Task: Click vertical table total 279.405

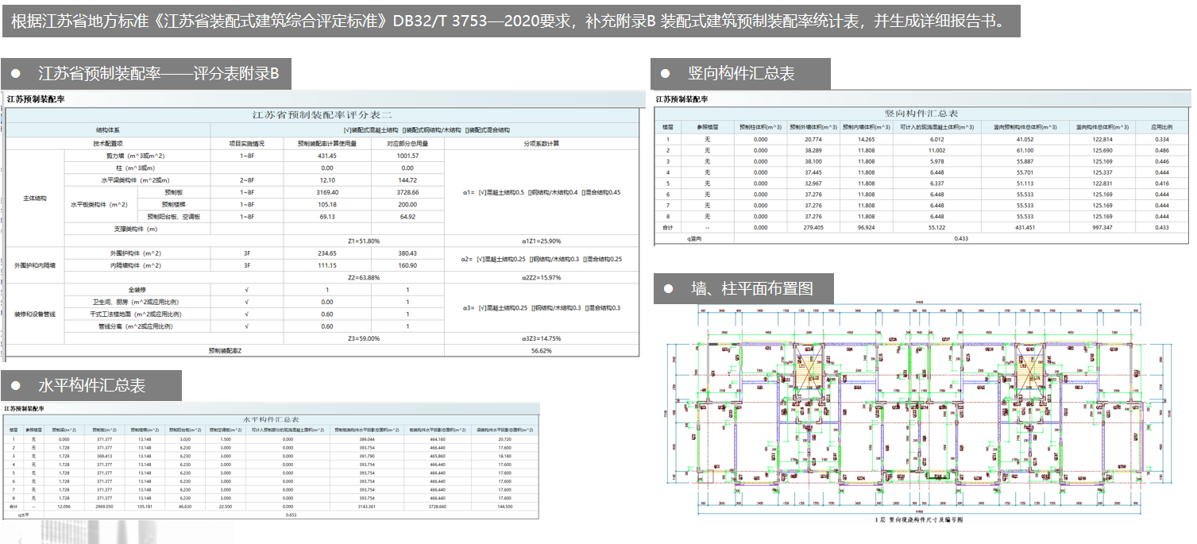Action: pyautogui.click(x=813, y=227)
